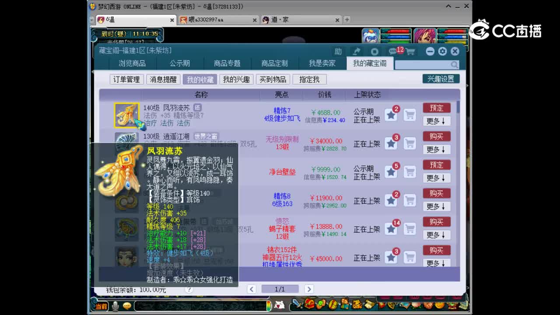The width and height of the screenshot is (560, 315).
Task: Expand 更多 for the ¥9999.00 row
Action: [x=437, y=178]
